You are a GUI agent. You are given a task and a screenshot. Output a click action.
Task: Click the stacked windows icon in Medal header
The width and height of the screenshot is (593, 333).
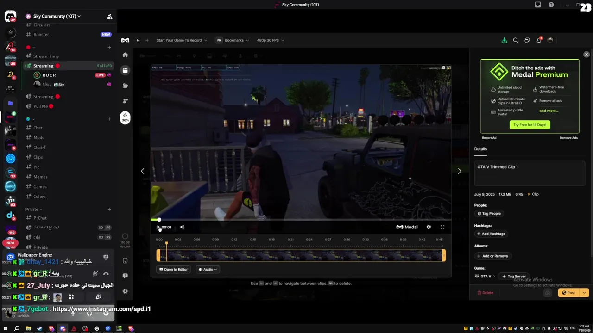pyautogui.click(x=527, y=40)
